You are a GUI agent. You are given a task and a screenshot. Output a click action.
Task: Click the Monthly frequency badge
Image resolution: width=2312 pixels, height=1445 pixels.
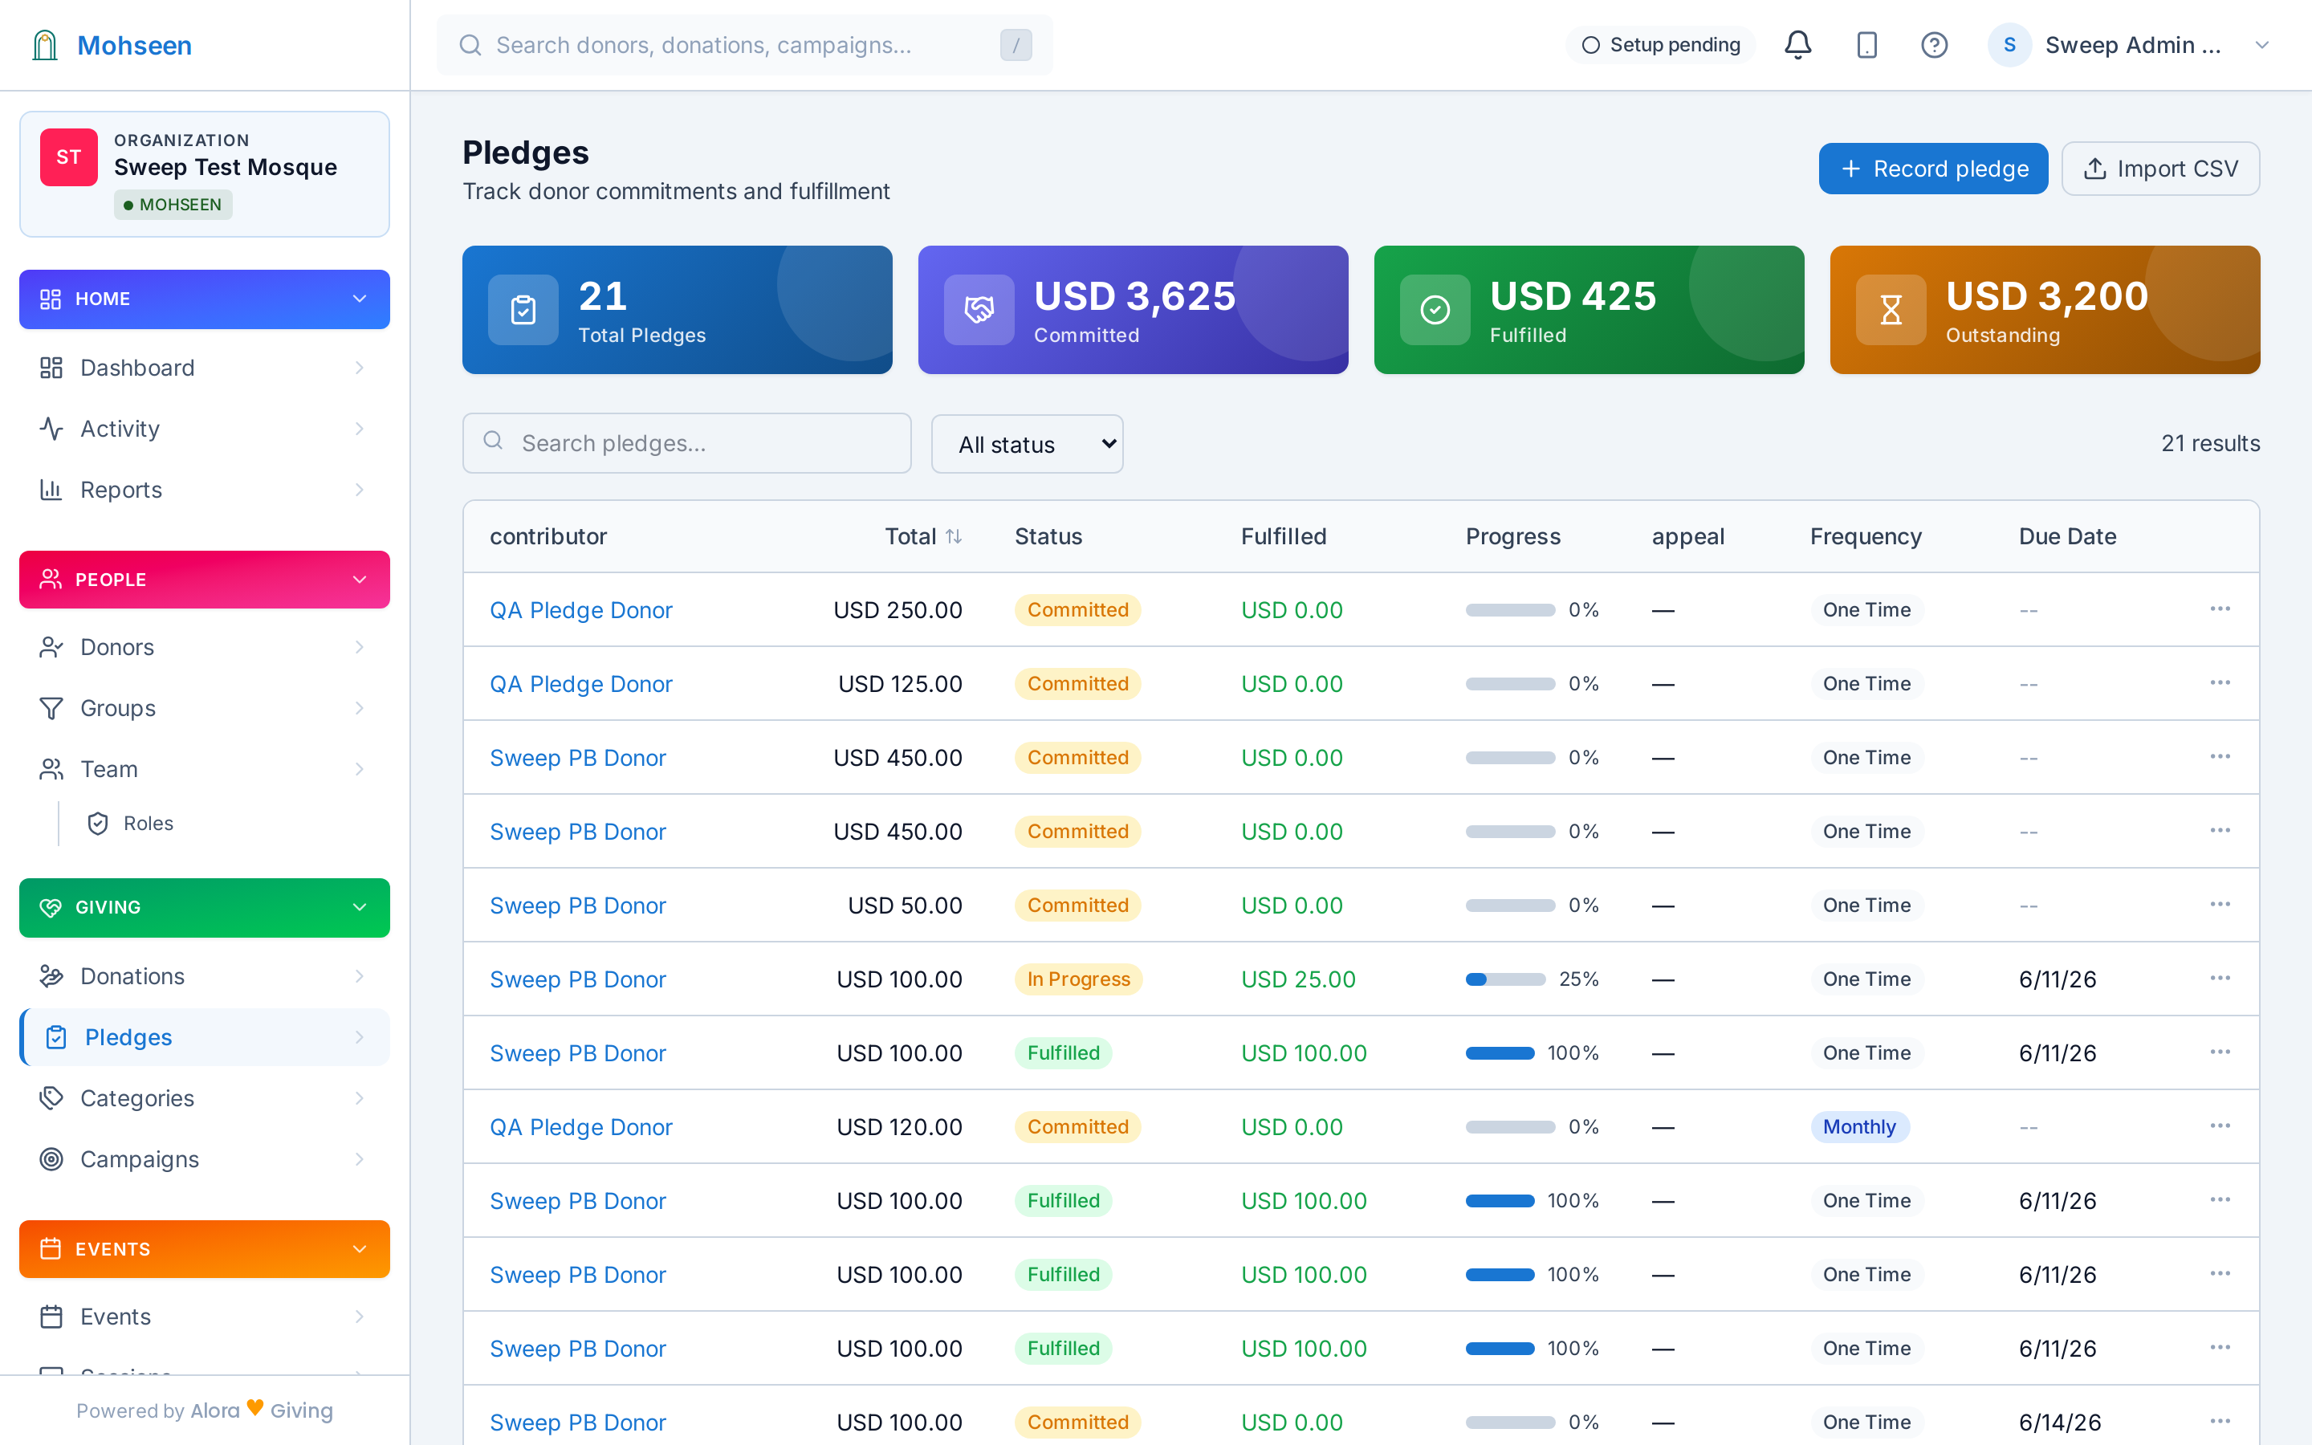[1859, 1127]
